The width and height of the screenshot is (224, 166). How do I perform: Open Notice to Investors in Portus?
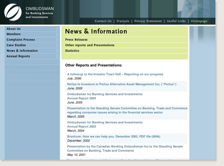tap(122, 84)
